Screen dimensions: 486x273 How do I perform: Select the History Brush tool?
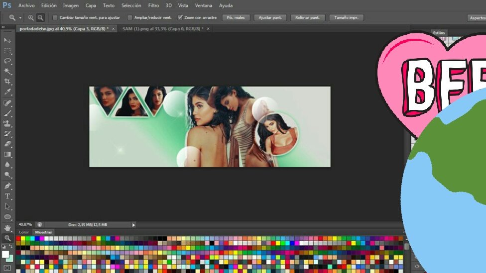tap(7, 134)
